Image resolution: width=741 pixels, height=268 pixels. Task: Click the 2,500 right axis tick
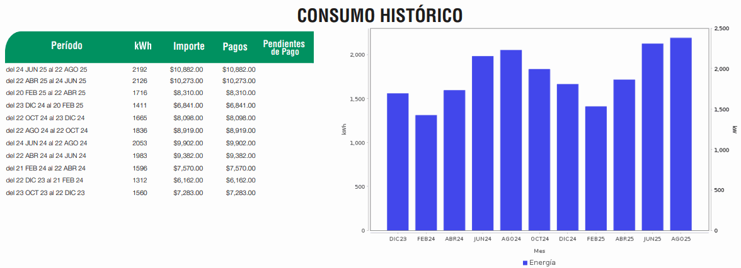tap(721, 29)
